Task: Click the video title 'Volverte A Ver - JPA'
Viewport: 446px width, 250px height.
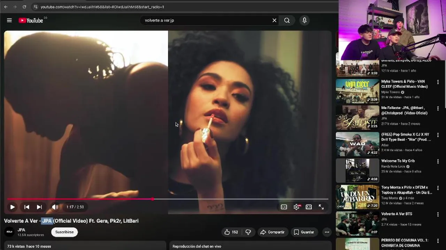Action: tap(71, 221)
